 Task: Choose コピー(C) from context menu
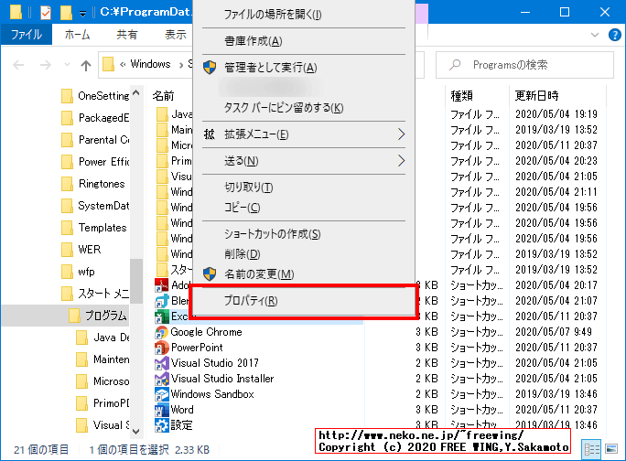click(x=304, y=208)
